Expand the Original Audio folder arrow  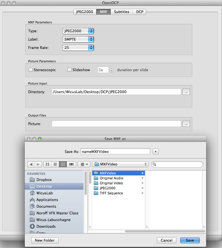[142, 178]
